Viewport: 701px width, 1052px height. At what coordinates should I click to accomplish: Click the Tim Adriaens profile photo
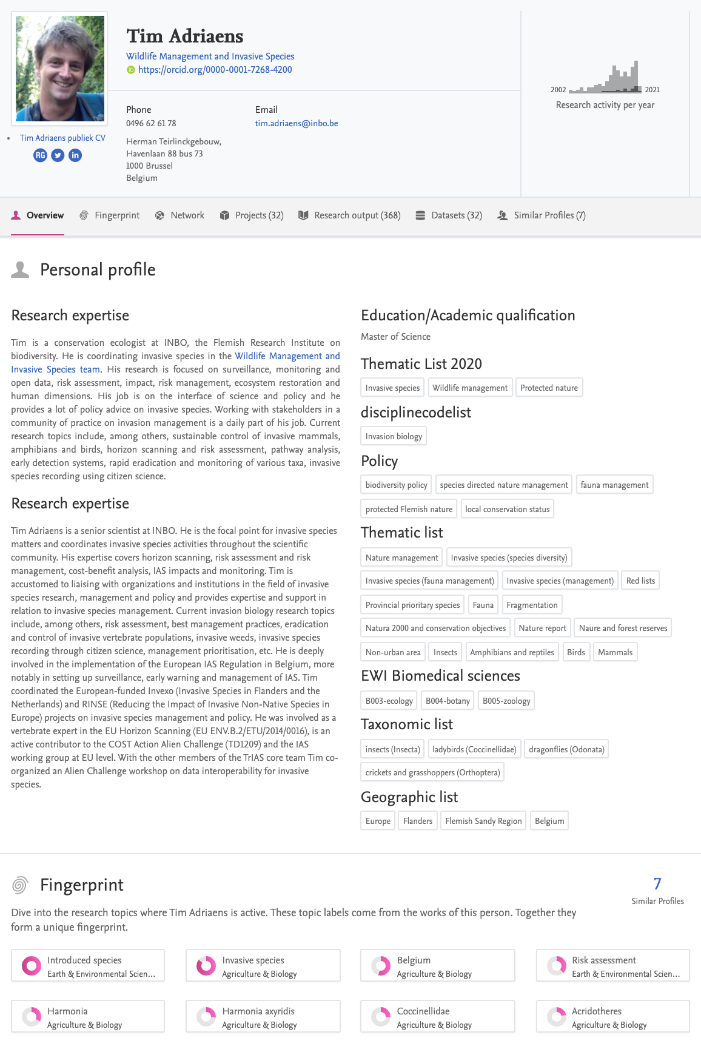59,68
